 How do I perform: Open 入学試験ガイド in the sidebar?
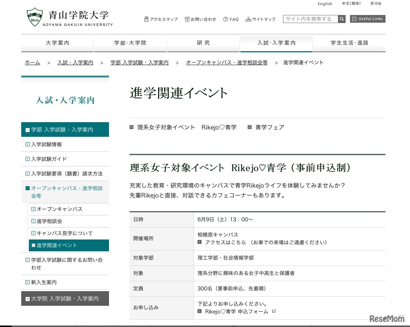point(49,159)
